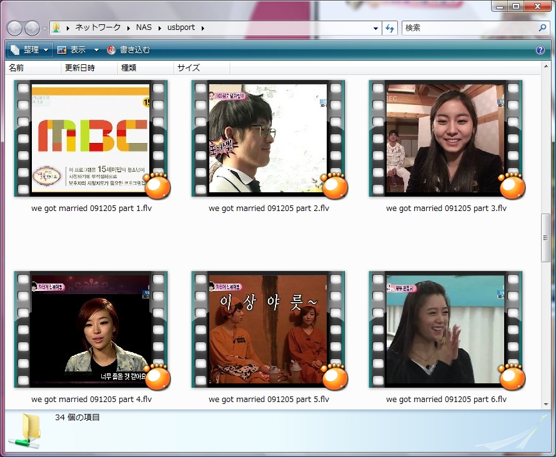Minimize the Explorer window
556x457 pixels.
[x=500, y=6]
